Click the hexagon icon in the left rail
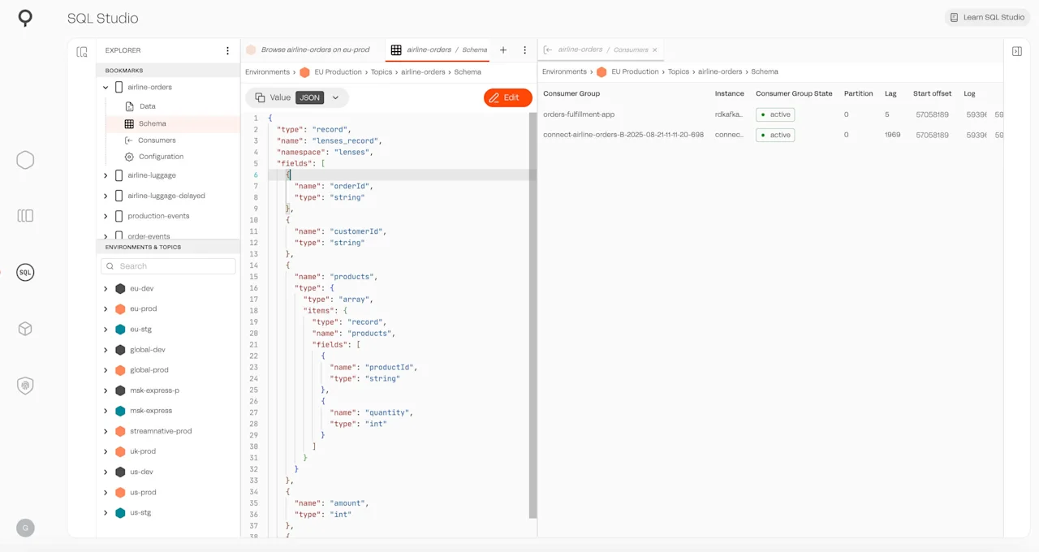The image size is (1039, 552). (25, 160)
